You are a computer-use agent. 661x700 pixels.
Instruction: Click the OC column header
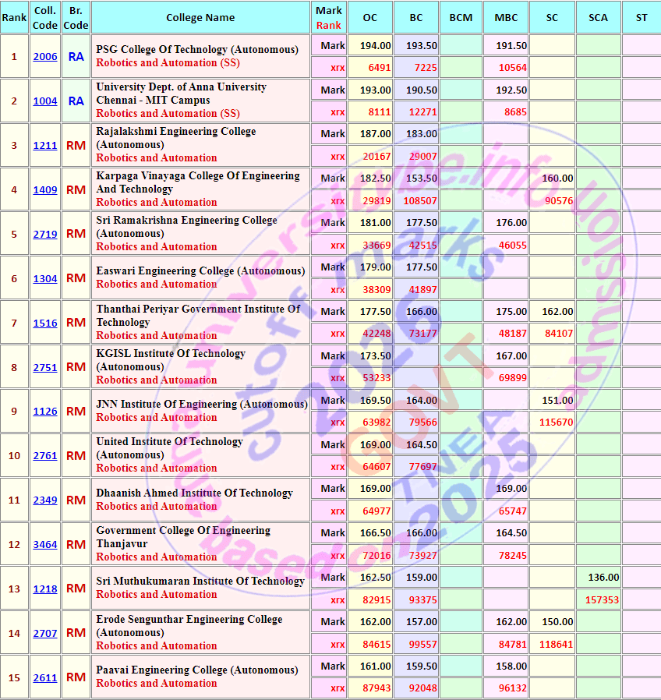[x=370, y=17]
